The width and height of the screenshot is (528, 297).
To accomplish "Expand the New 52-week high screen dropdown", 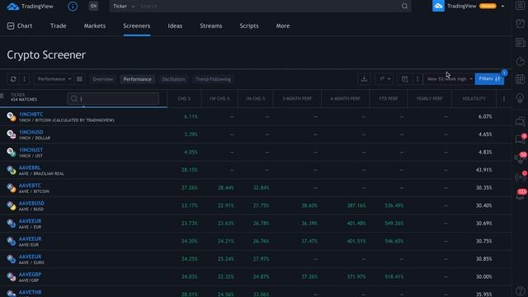I will pyautogui.click(x=449, y=79).
